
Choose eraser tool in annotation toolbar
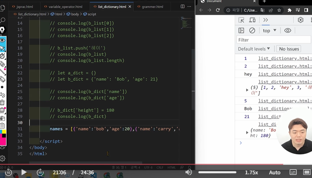coord(2,79)
